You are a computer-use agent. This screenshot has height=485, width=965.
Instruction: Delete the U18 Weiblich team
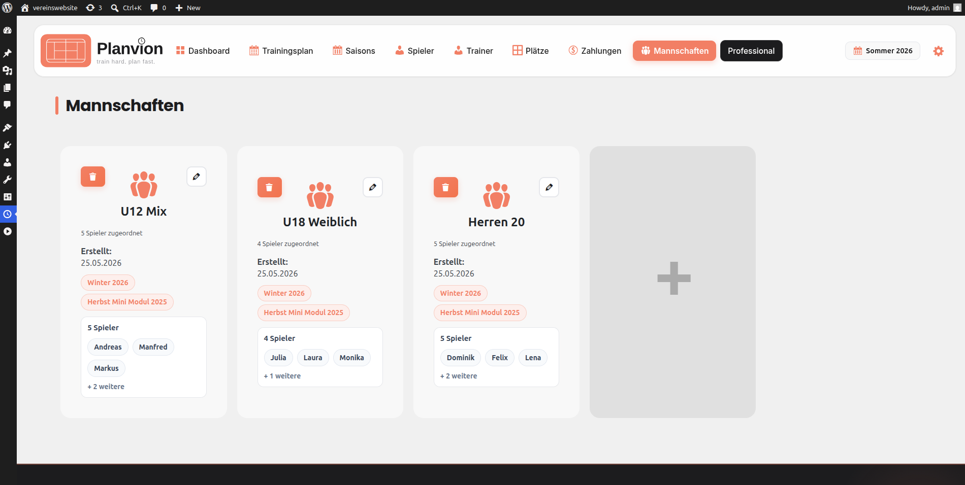(269, 187)
